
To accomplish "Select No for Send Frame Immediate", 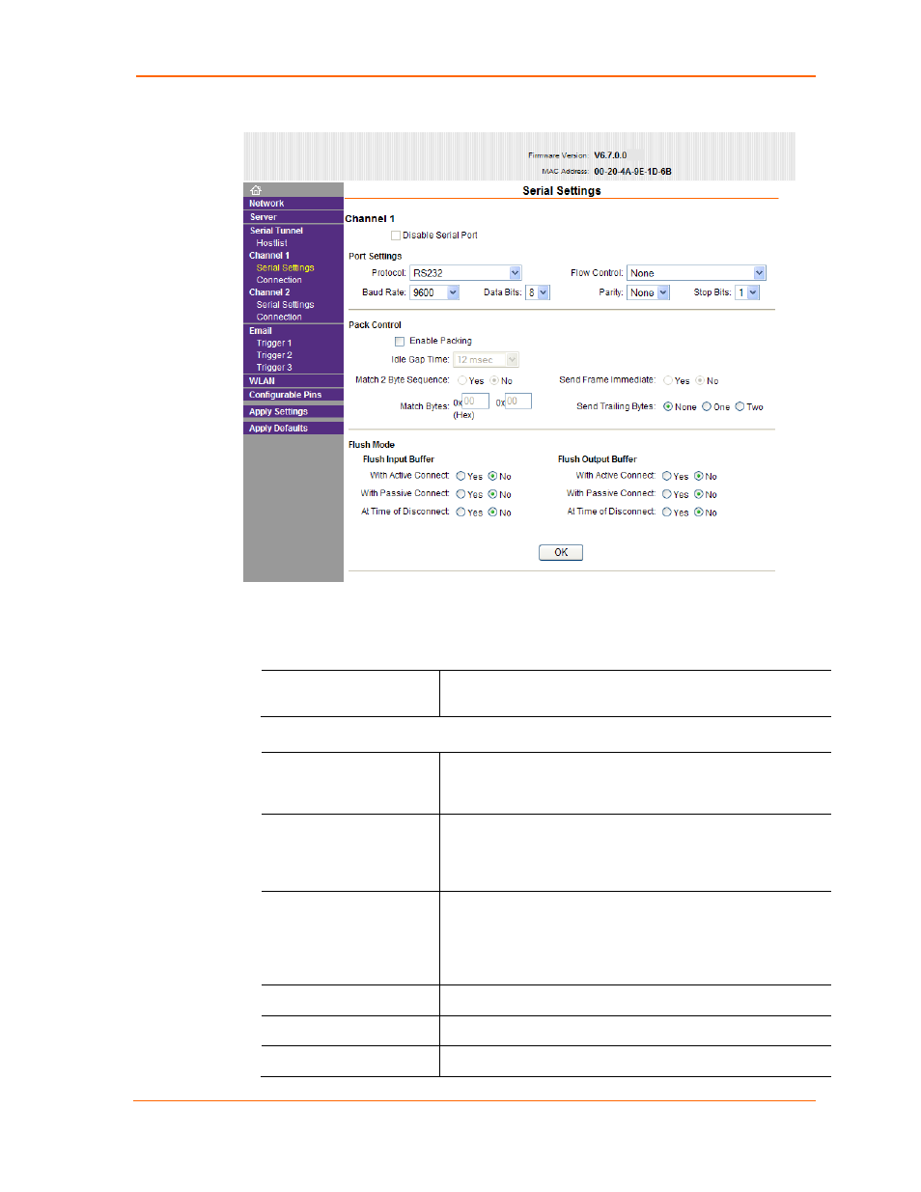I will (x=700, y=381).
